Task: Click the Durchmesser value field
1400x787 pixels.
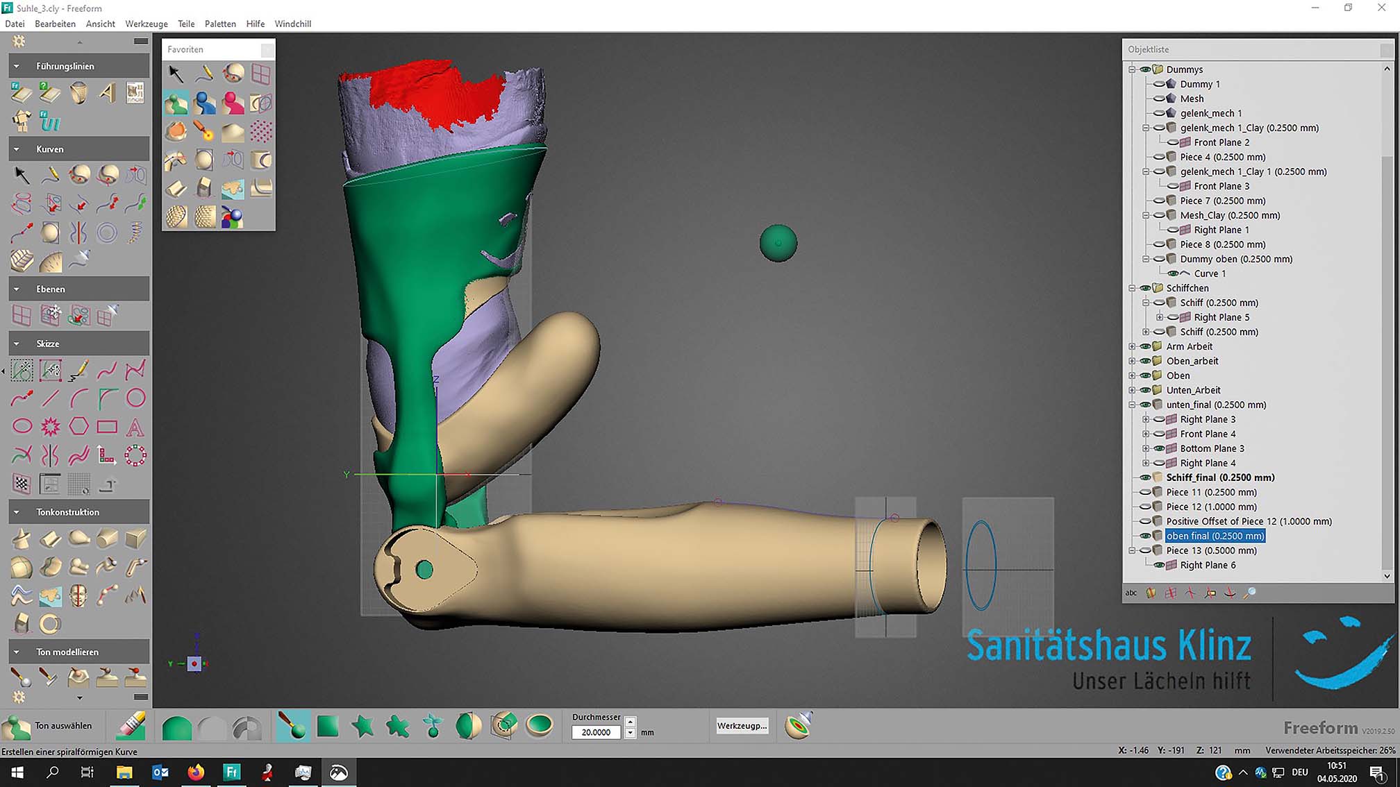Action: [596, 732]
